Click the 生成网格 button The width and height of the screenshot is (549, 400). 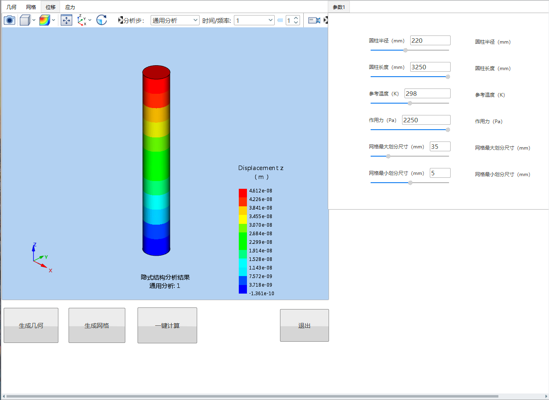click(x=97, y=325)
